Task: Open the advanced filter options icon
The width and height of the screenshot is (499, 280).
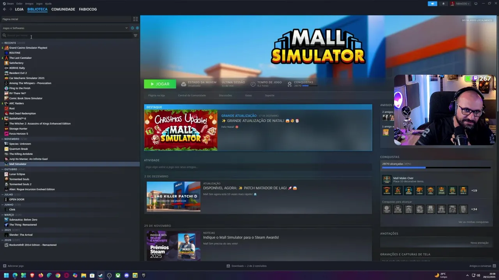Action: pos(135,35)
